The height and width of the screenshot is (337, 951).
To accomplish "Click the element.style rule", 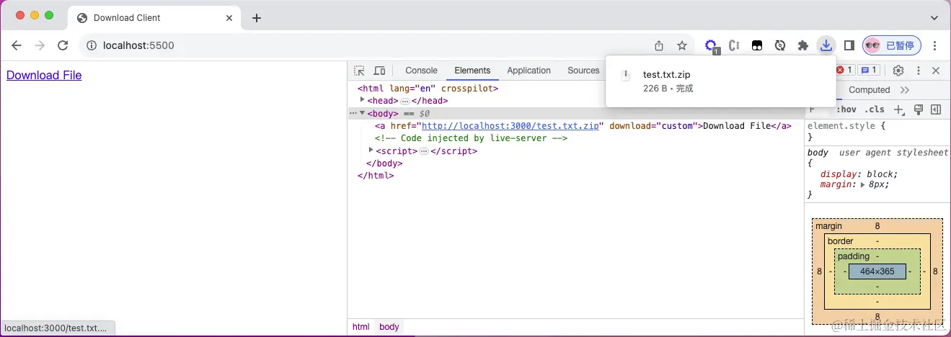I will coord(846,126).
